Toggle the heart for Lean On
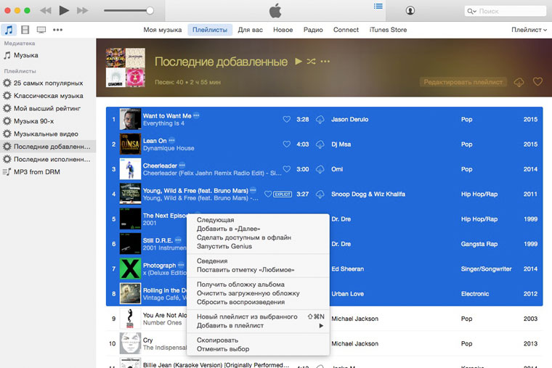The image size is (552, 368). [287, 144]
